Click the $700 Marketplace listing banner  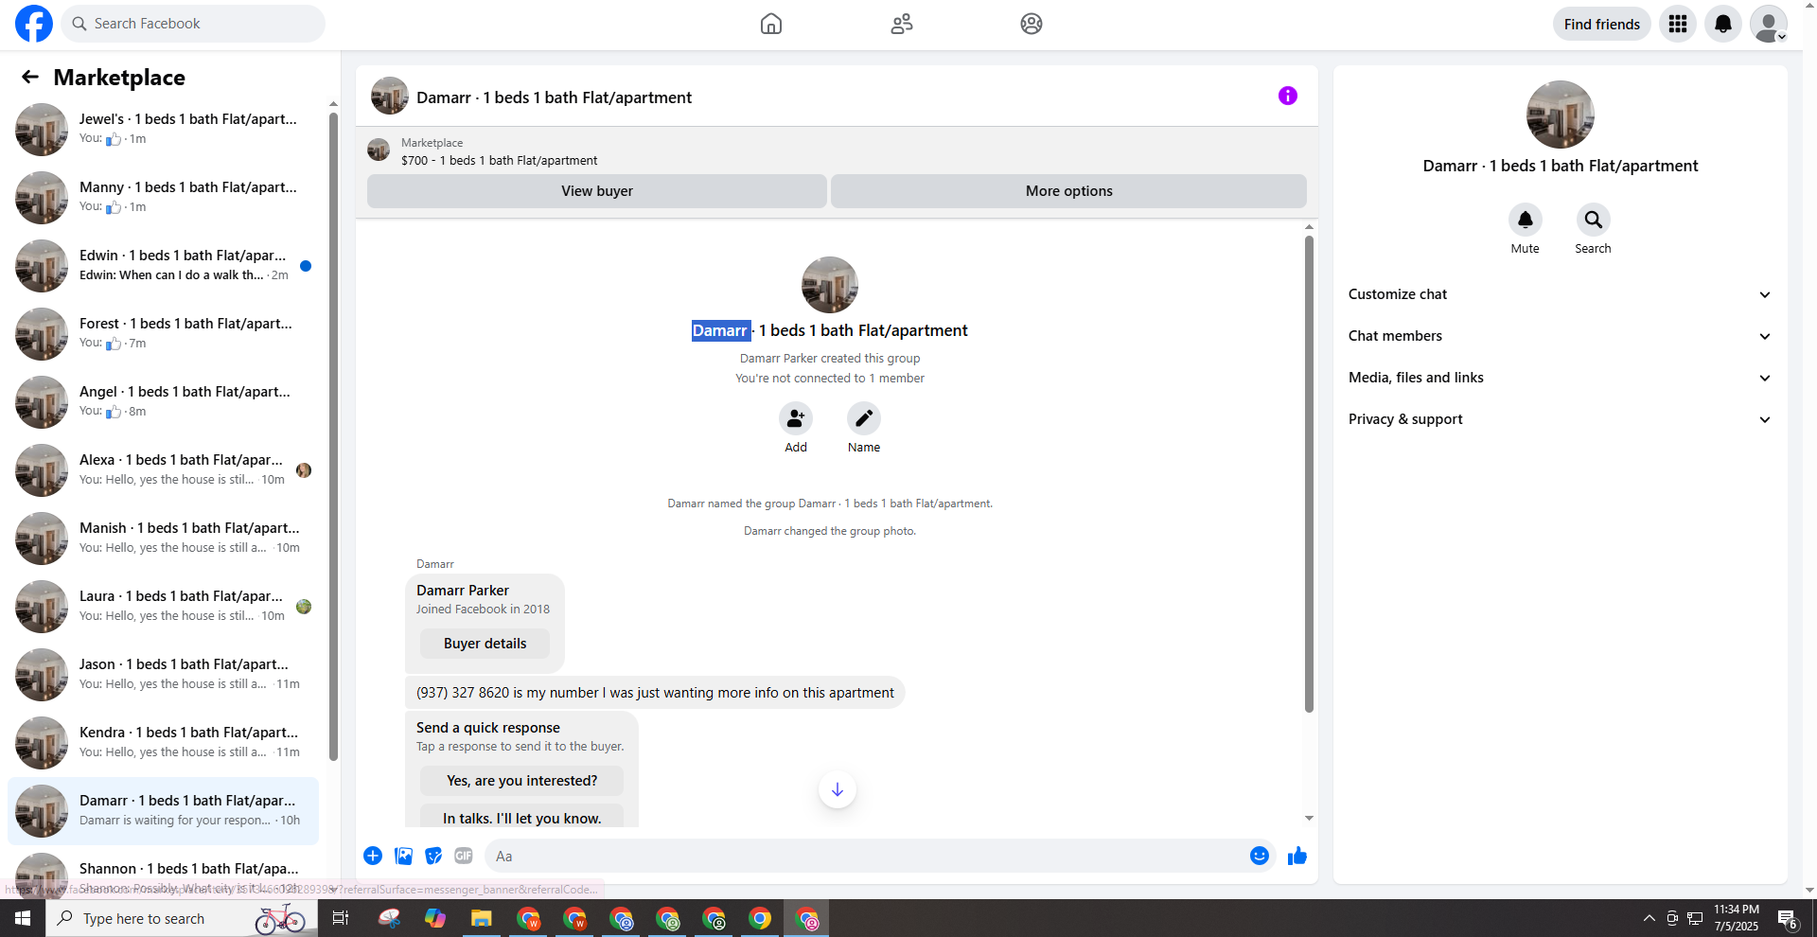[837, 151]
